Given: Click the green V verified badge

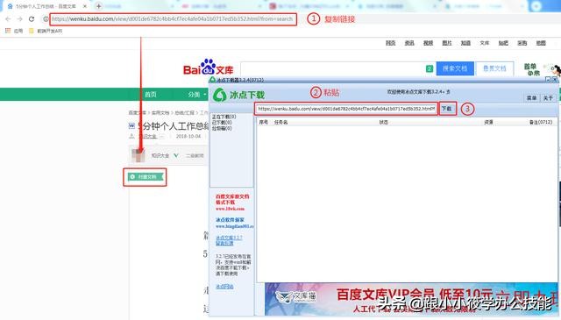Looking at the screenshot, I should 176,155.
